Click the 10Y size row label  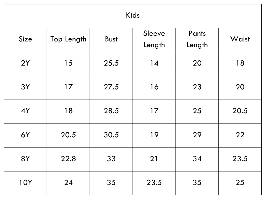click(25, 183)
